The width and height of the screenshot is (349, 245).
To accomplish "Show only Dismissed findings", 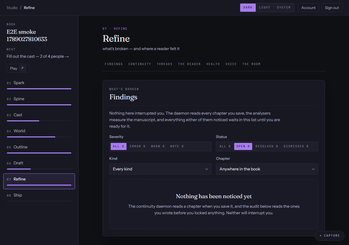I will point(296,146).
